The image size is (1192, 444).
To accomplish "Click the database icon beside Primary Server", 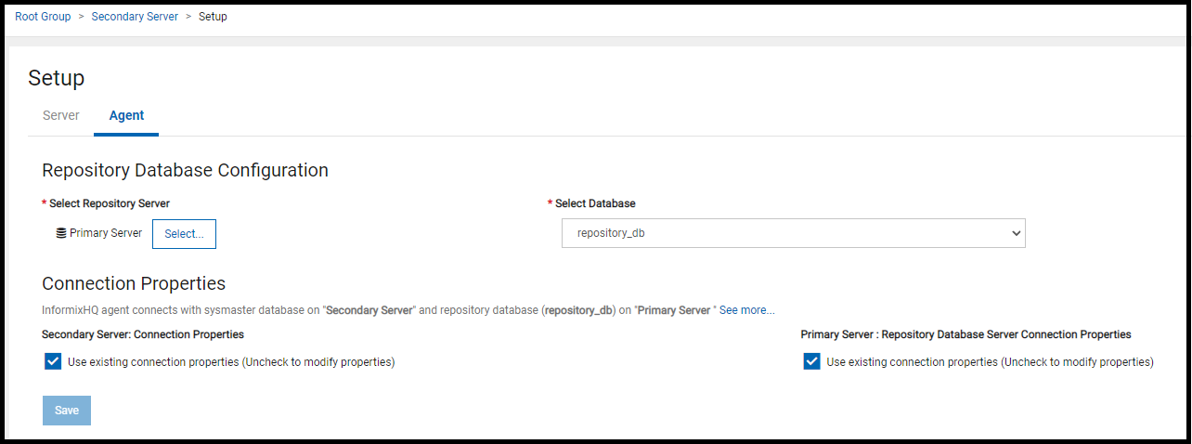I will click(61, 234).
